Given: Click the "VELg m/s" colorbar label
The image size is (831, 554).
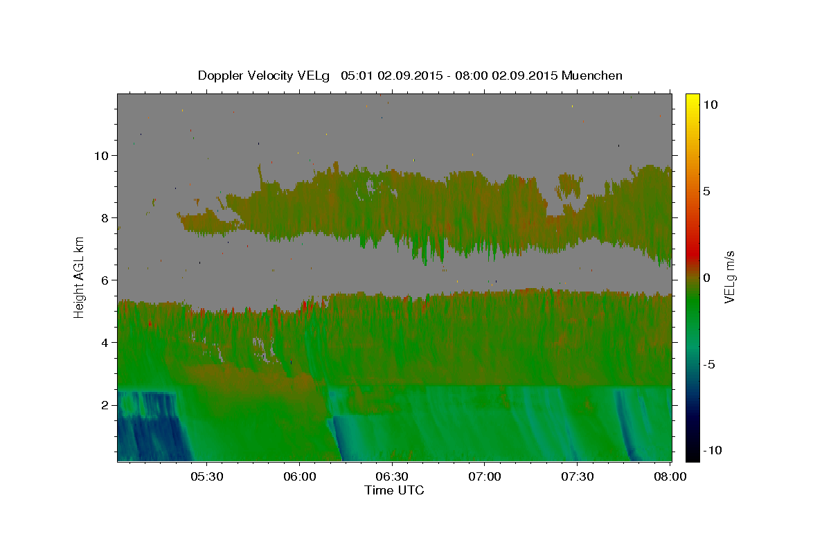Looking at the screenshot, I should (729, 276).
